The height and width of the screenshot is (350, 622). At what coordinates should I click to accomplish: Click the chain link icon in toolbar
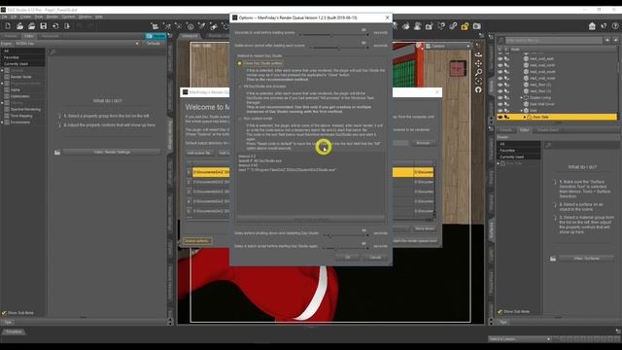click(453, 26)
